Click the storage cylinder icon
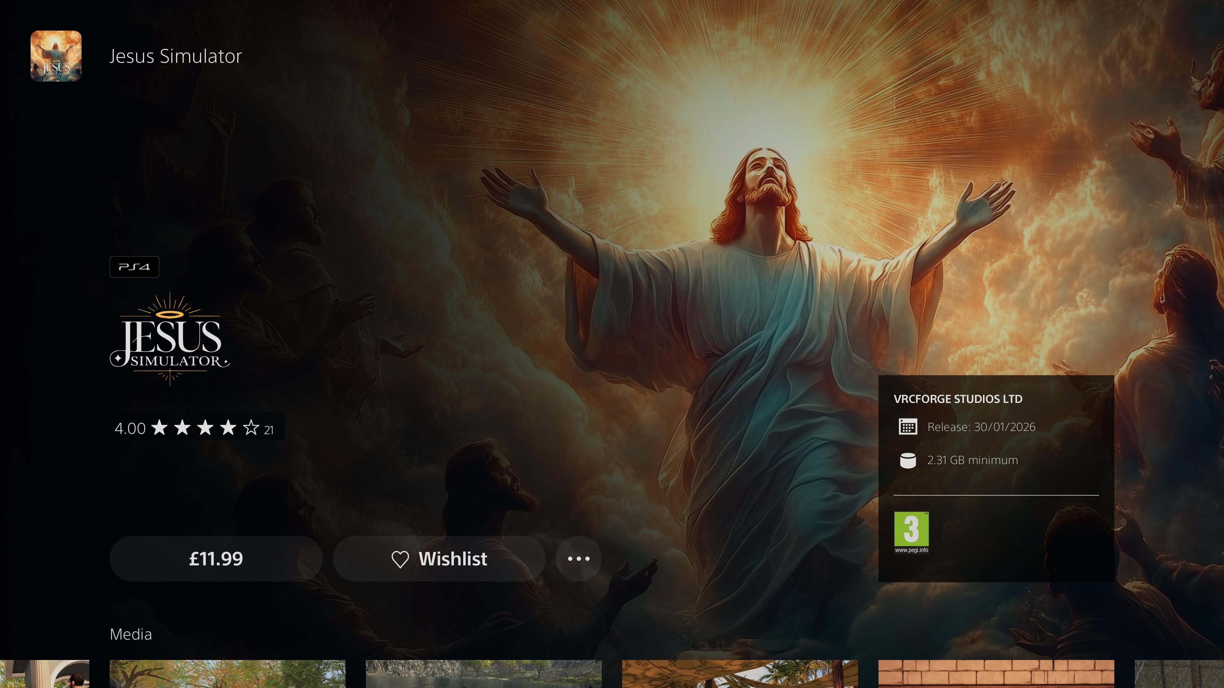 point(907,461)
